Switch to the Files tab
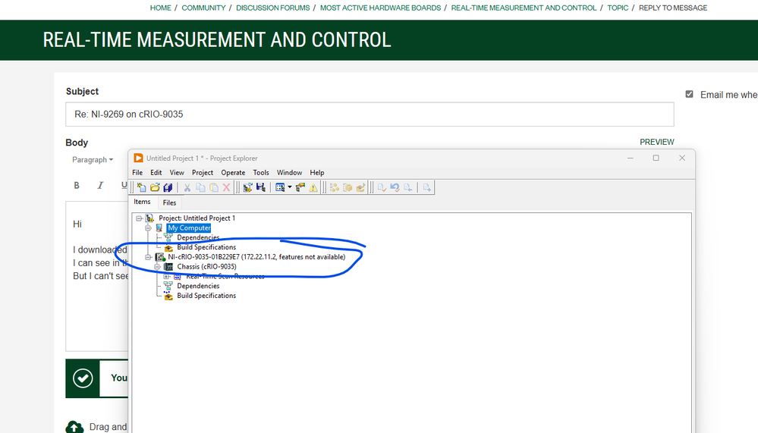Screen dimensions: 758x433 169,203
